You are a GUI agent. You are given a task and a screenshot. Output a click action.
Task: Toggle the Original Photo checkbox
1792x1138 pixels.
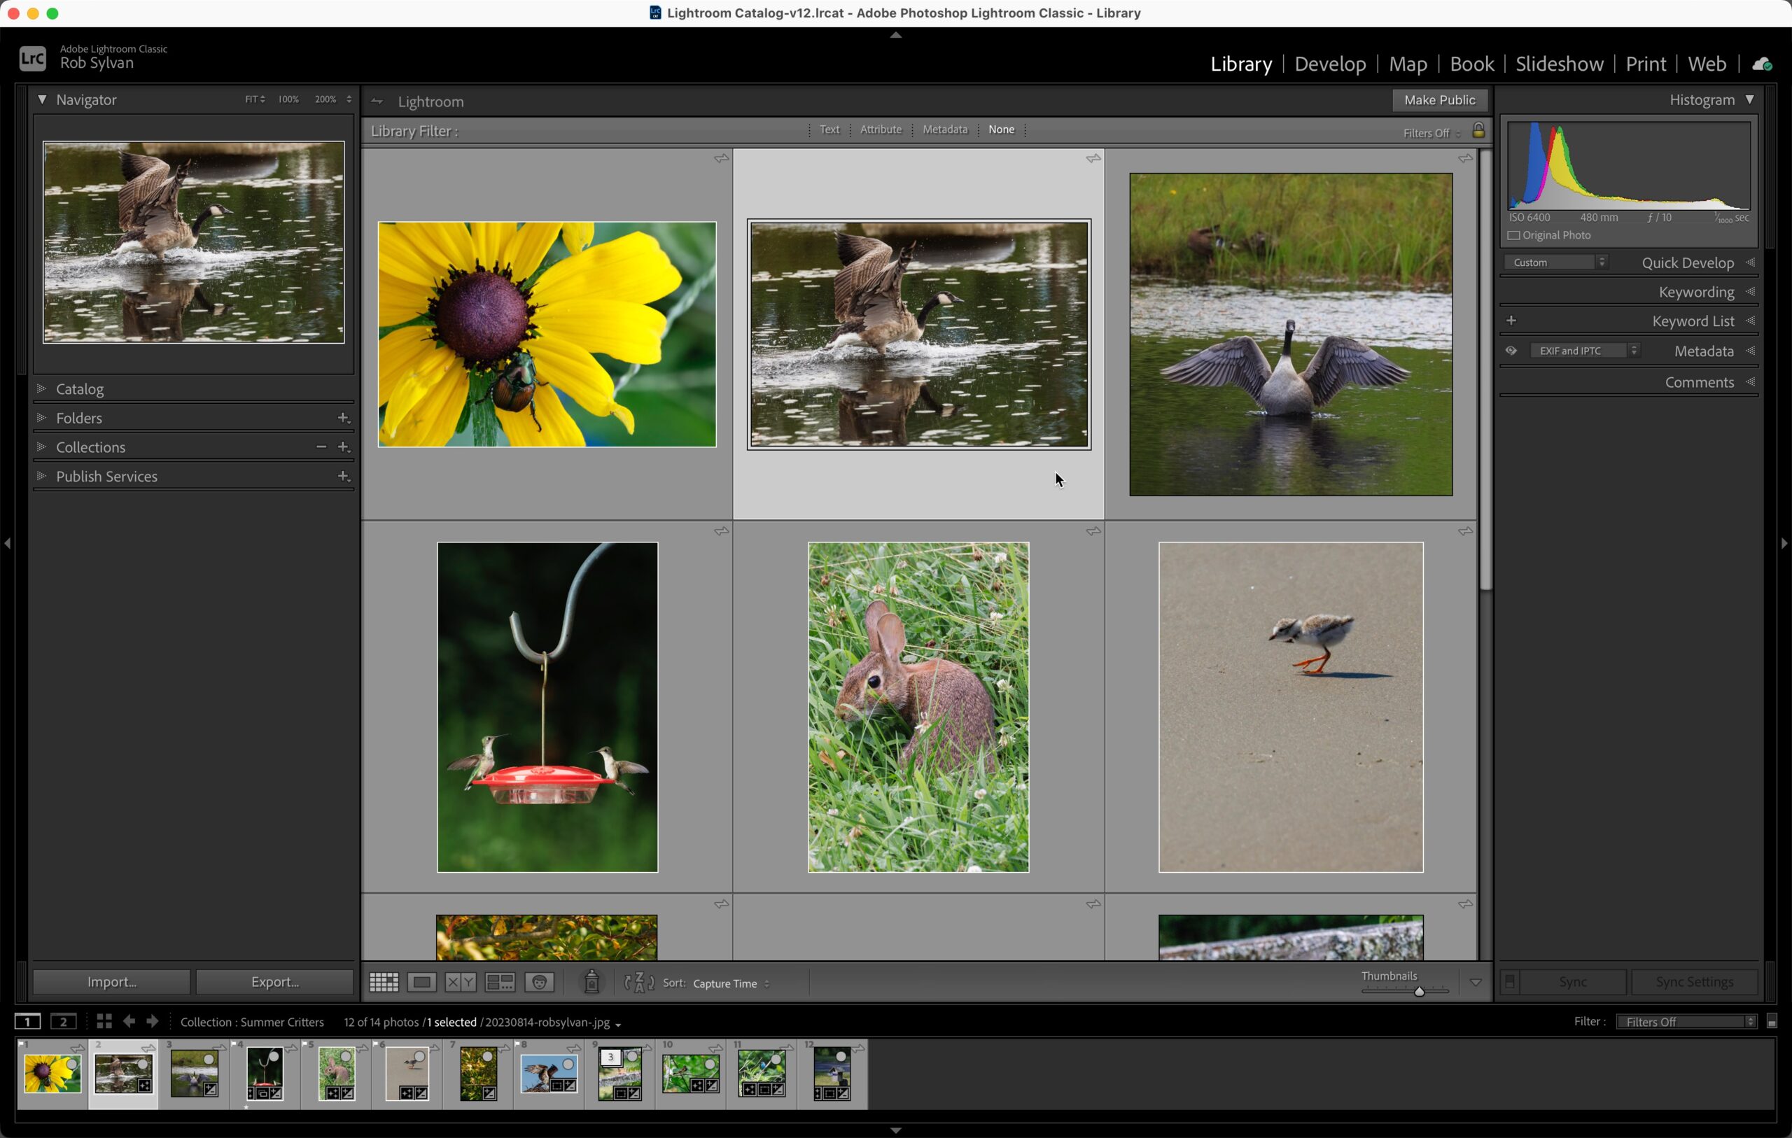1514,235
